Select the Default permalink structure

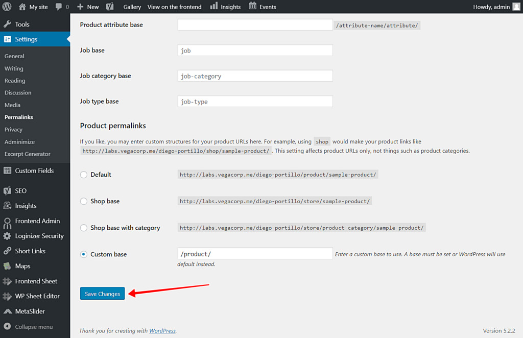click(83, 175)
